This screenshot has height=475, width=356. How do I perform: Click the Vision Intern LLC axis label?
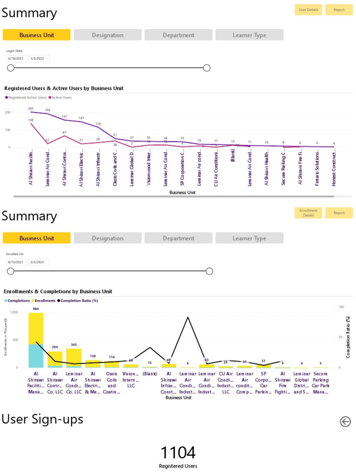[x=131, y=380]
